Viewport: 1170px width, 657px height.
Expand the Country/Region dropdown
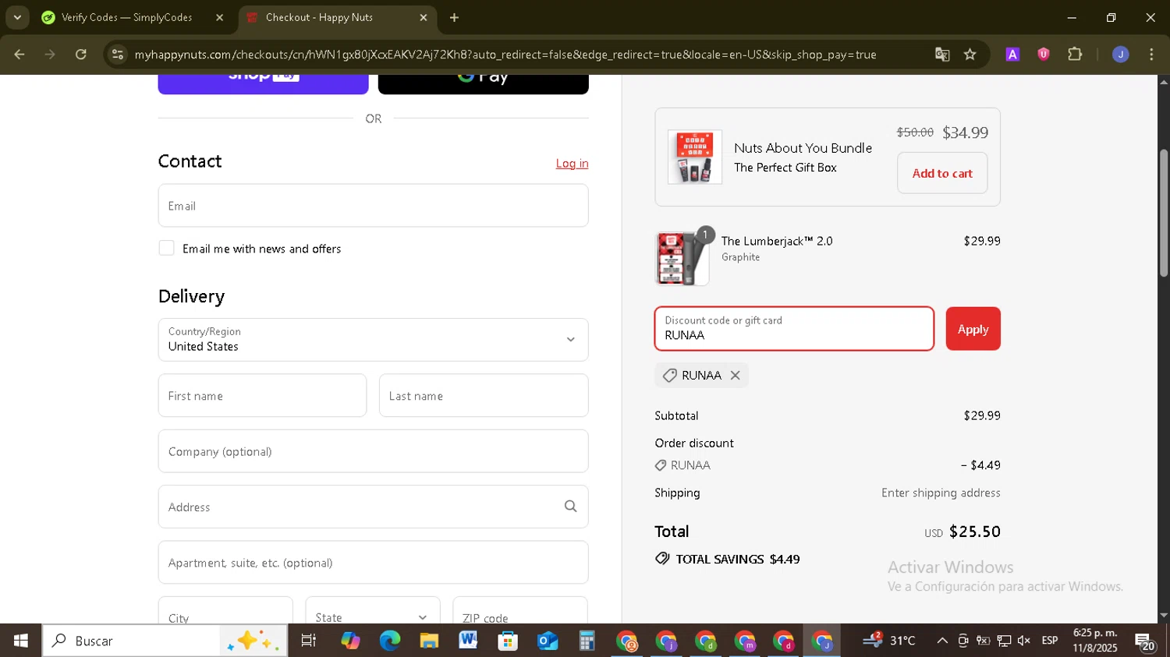click(373, 340)
